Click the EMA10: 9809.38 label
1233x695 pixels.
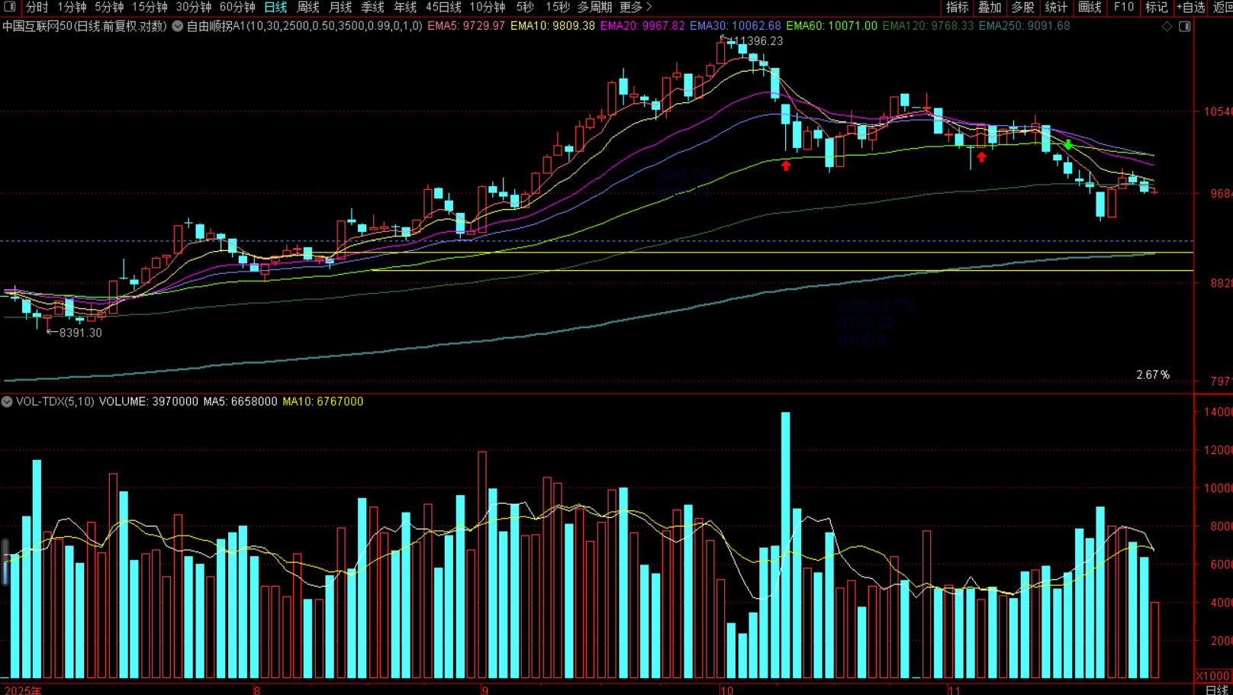coord(552,26)
